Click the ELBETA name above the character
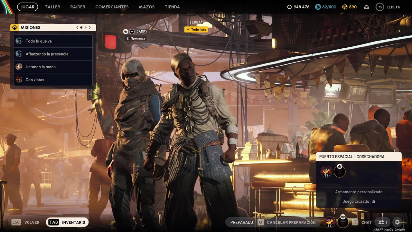412x232 pixels. [196, 23]
